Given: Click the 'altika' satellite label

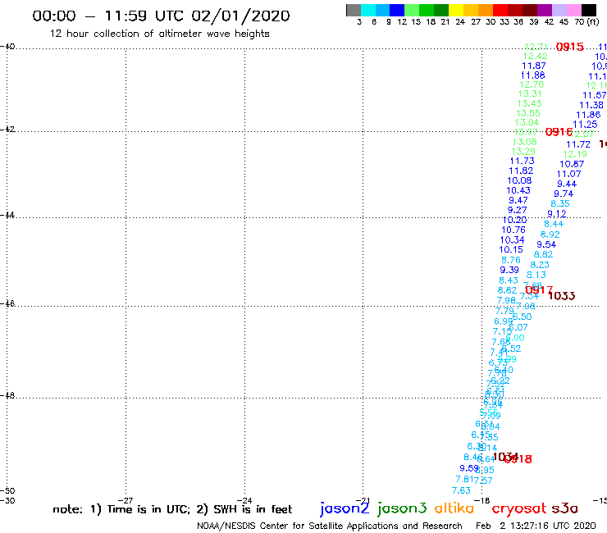Looking at the screenshot, I should 454,508.
